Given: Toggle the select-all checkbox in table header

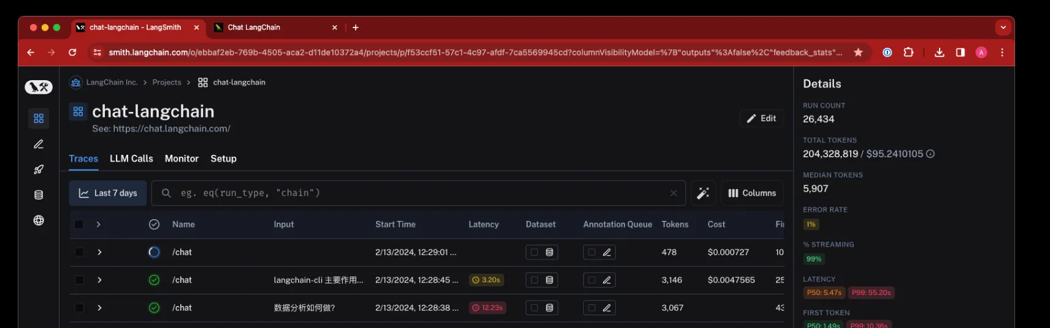Looking at the screenshot, I should (79, 225).
